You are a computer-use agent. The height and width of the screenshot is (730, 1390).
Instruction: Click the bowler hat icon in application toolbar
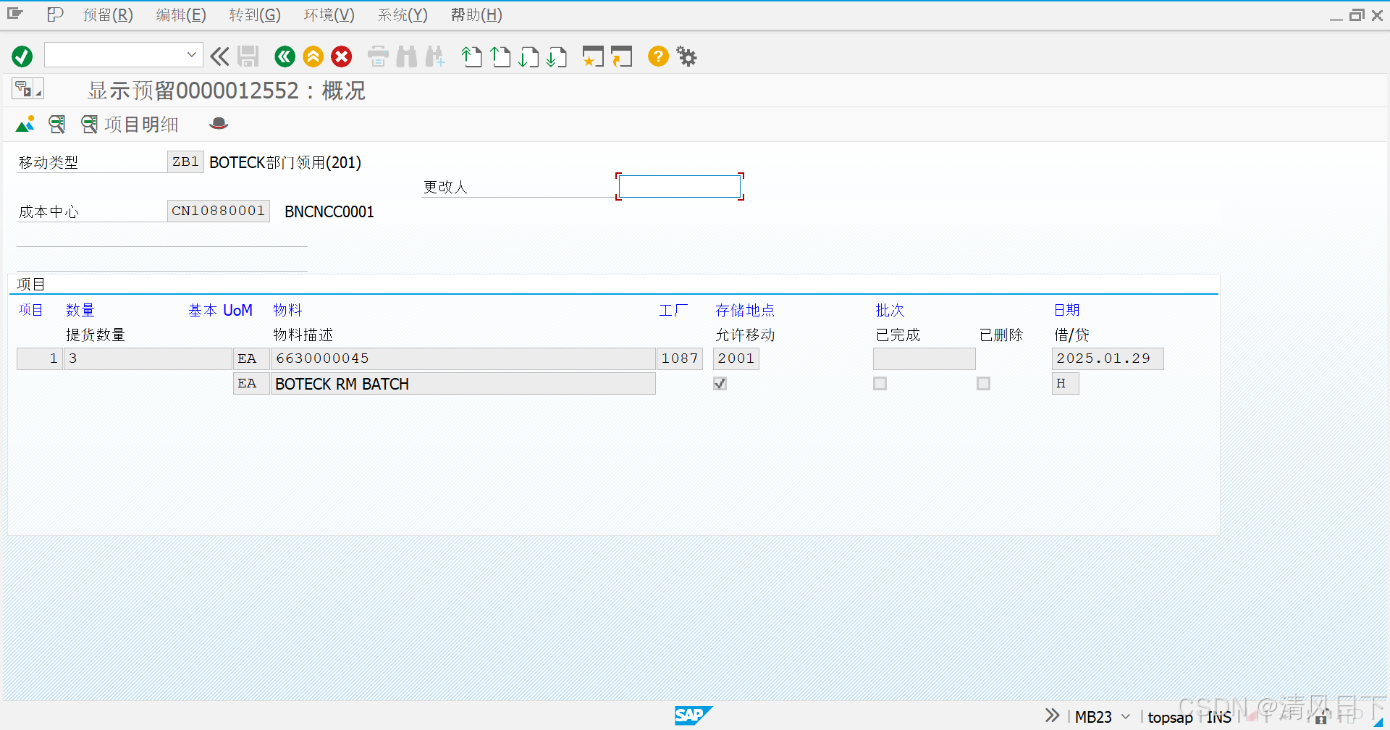click(218, 124)
